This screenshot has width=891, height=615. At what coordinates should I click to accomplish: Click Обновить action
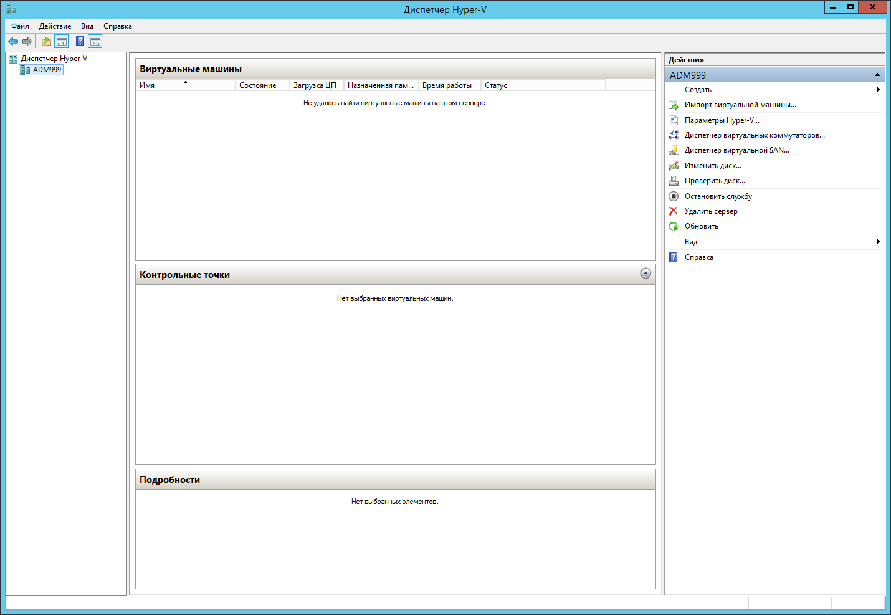pyautogui.click(x=702, y=226)
